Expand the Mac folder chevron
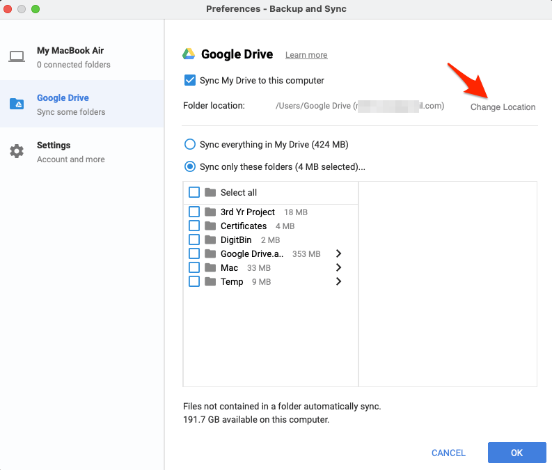This screenshot has width=552, height=470. click(338, 267)
